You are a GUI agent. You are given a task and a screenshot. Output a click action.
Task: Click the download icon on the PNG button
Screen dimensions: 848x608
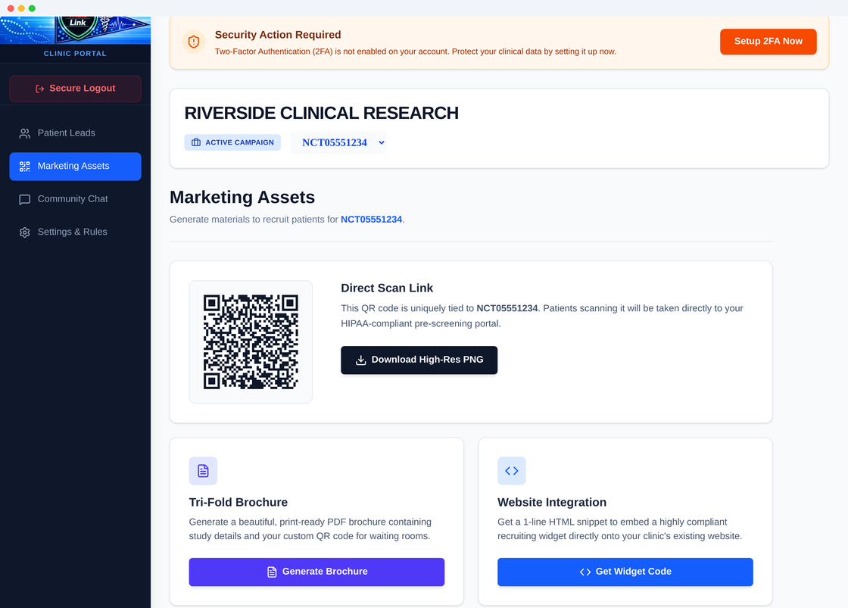pos(360,360)
